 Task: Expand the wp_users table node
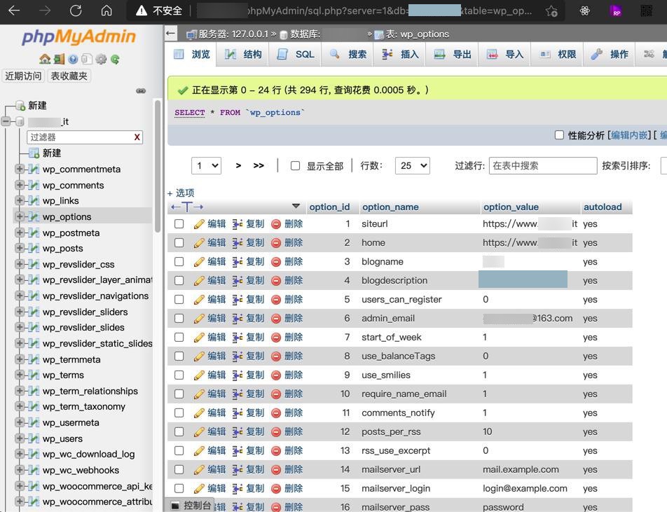coord(19,438)
